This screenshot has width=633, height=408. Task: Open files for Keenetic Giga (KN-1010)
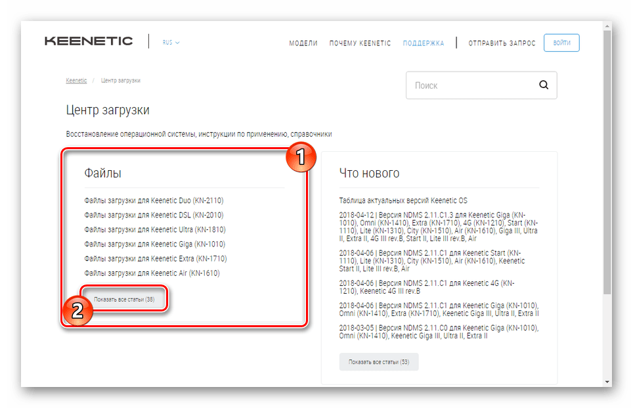tap(154, 244)
